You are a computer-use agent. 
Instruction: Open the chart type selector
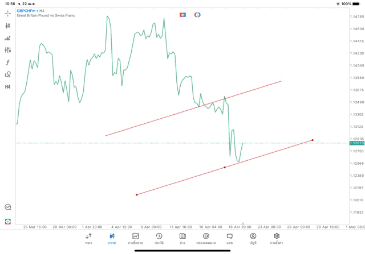[8, 26]
